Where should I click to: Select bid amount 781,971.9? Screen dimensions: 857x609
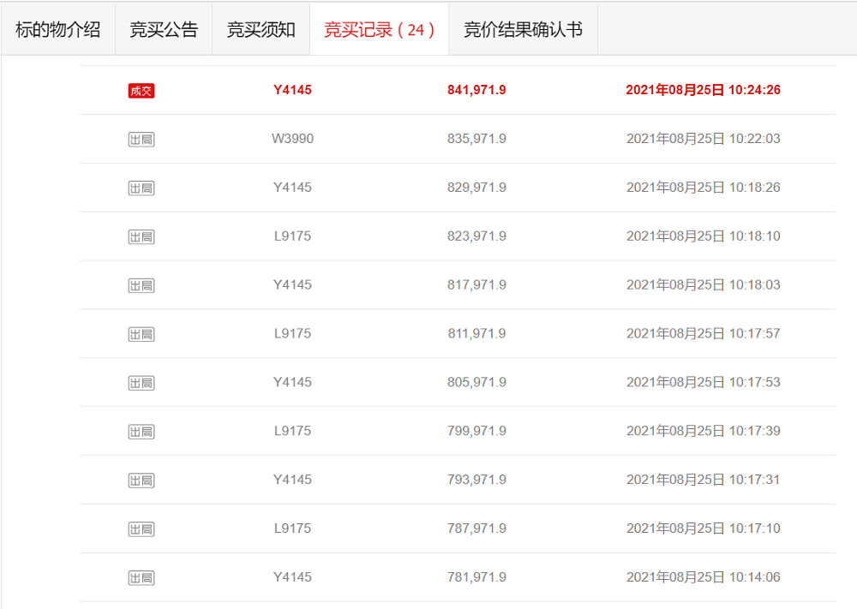[x=476, y=576]
